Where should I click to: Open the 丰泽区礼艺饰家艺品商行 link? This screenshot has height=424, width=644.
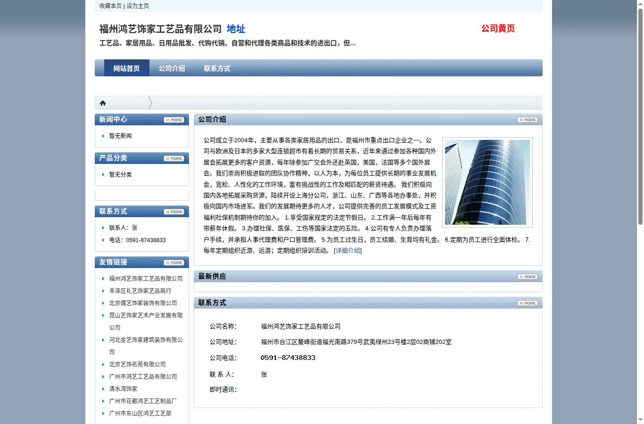pos(140,291)
